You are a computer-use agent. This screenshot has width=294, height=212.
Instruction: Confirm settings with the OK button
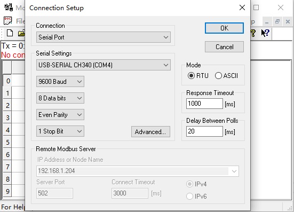pyautogui.click(x=224, y=28)
